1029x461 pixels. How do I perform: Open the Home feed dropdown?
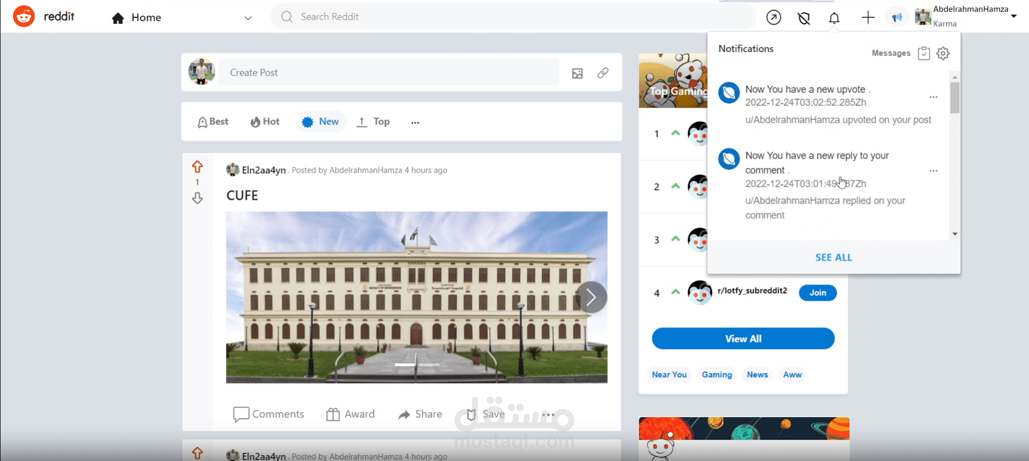[248, 18]
